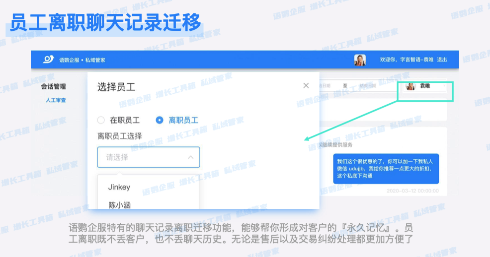Click the blue chat message bubble
490x257 pixels.
point(386,168)
